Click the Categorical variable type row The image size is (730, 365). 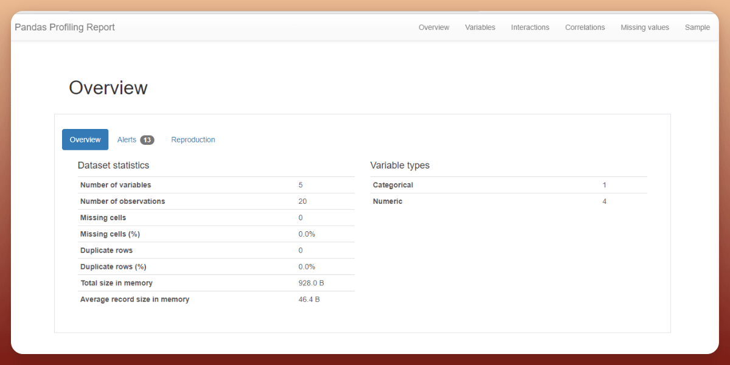click(393, 185)
